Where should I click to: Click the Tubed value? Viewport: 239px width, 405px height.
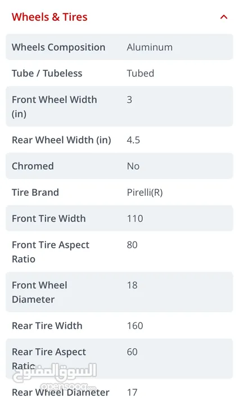pos(141,73)
